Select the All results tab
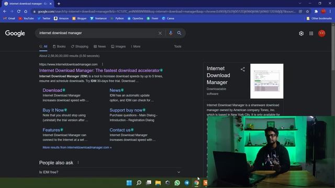The height and width of the screenshot is (188, 335). click(x=43, y=46)
